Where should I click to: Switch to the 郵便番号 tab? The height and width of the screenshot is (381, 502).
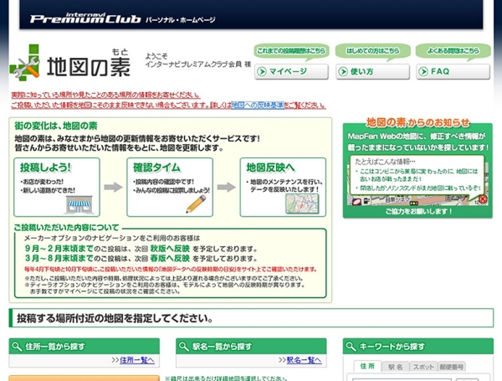click(x=451, y=367)
